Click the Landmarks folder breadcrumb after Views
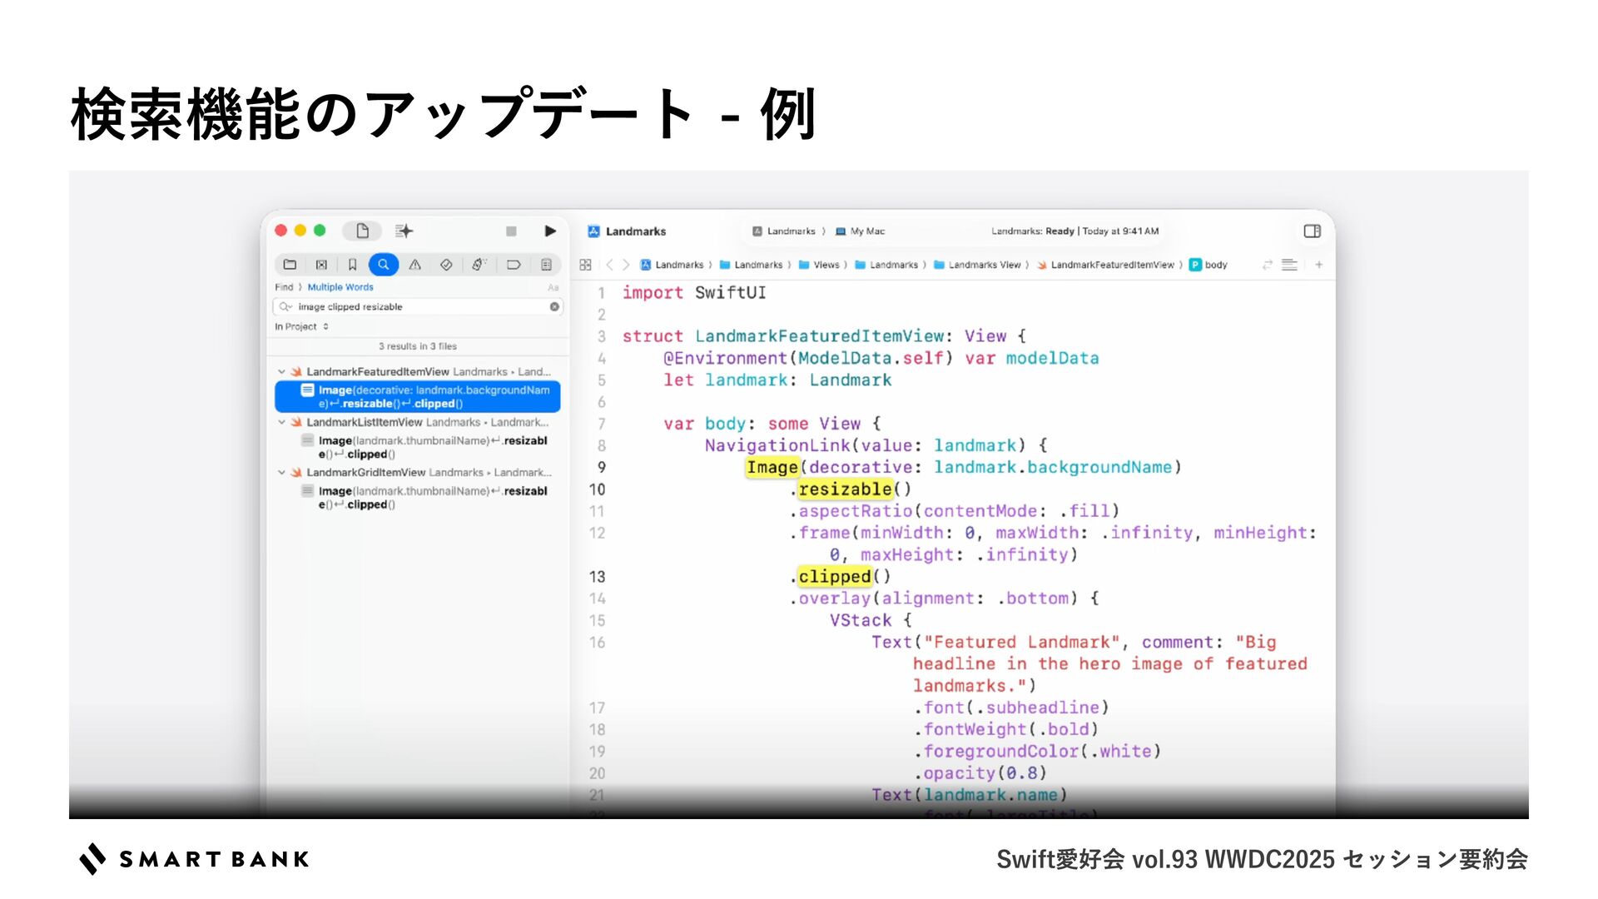The height and width of the screenshot is (899, 1598). click(887, 265)
